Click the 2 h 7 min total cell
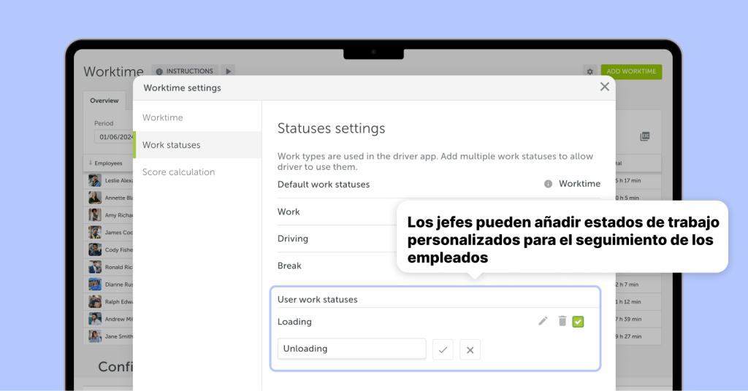The width and height of the screenshot is (748, 391). click(627, 284)
